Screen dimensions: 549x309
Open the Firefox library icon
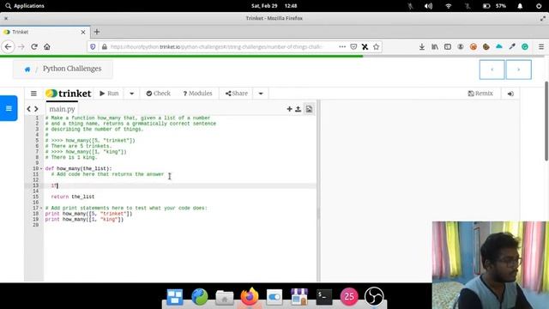click(x=435, y=46)
